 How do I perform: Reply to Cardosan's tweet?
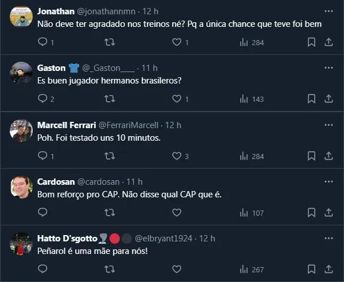pos(42,213)
